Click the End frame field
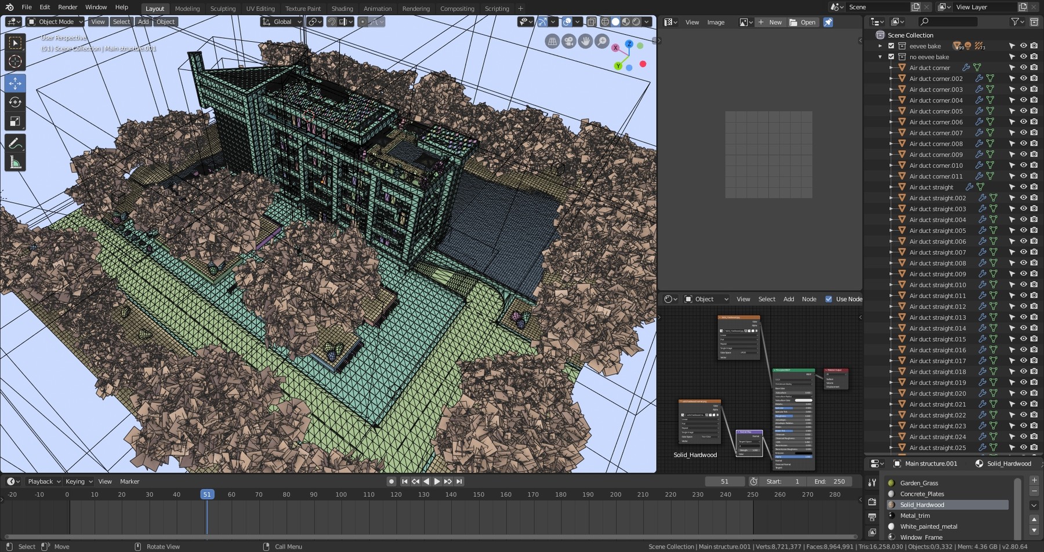This screenshot has height=552, width=1044. tap(829, 481)
